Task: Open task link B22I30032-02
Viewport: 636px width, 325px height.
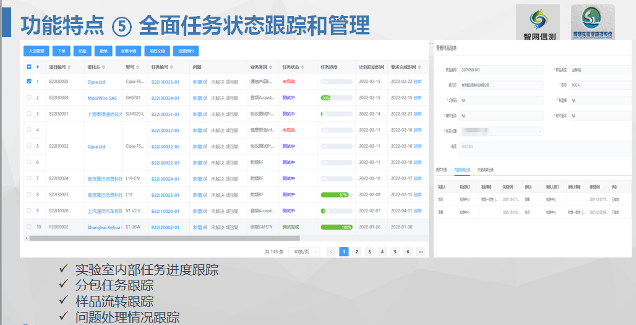Action: (165, 147)
